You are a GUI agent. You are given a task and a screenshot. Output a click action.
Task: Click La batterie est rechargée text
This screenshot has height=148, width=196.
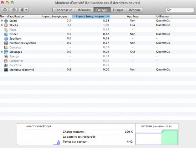[79, 137]
